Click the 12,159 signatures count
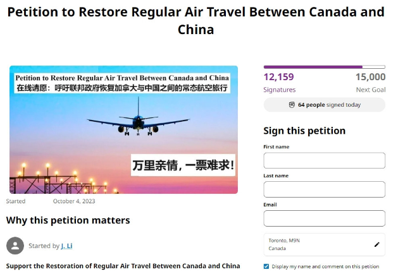 (279, 77)
